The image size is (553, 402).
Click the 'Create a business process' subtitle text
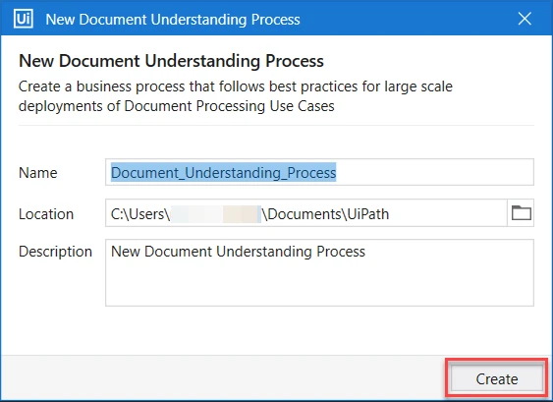coord(235,96)
